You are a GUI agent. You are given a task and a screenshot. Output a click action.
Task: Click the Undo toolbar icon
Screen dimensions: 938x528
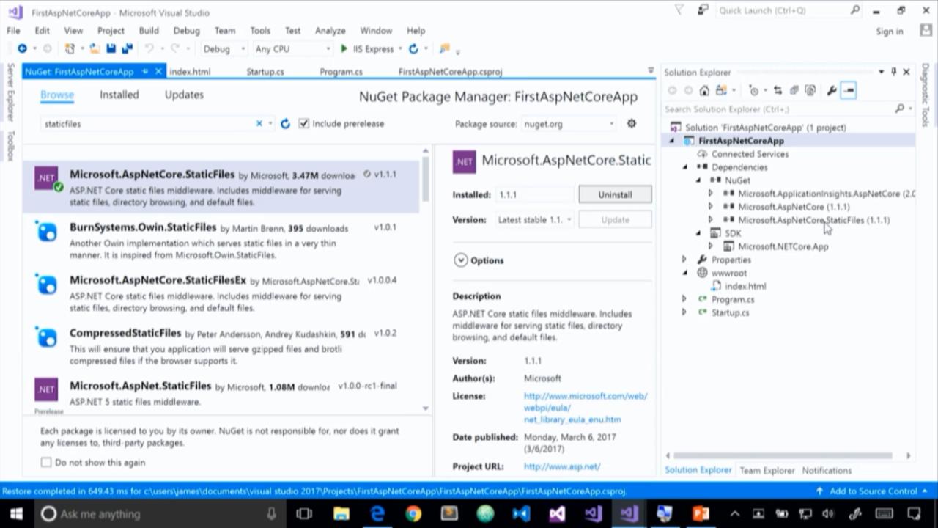click(x=149, y=49)
